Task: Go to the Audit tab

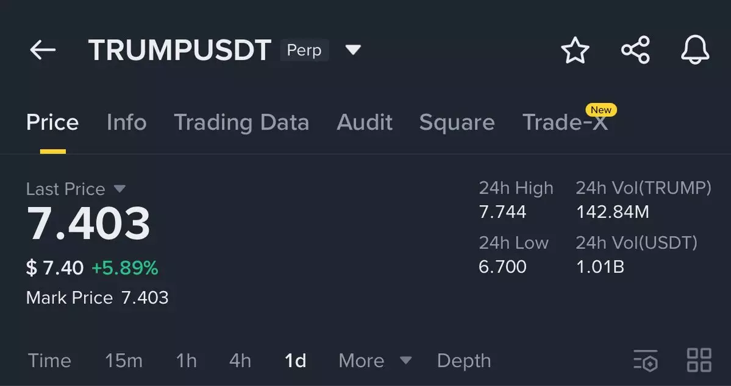Action: pos(365,122)
